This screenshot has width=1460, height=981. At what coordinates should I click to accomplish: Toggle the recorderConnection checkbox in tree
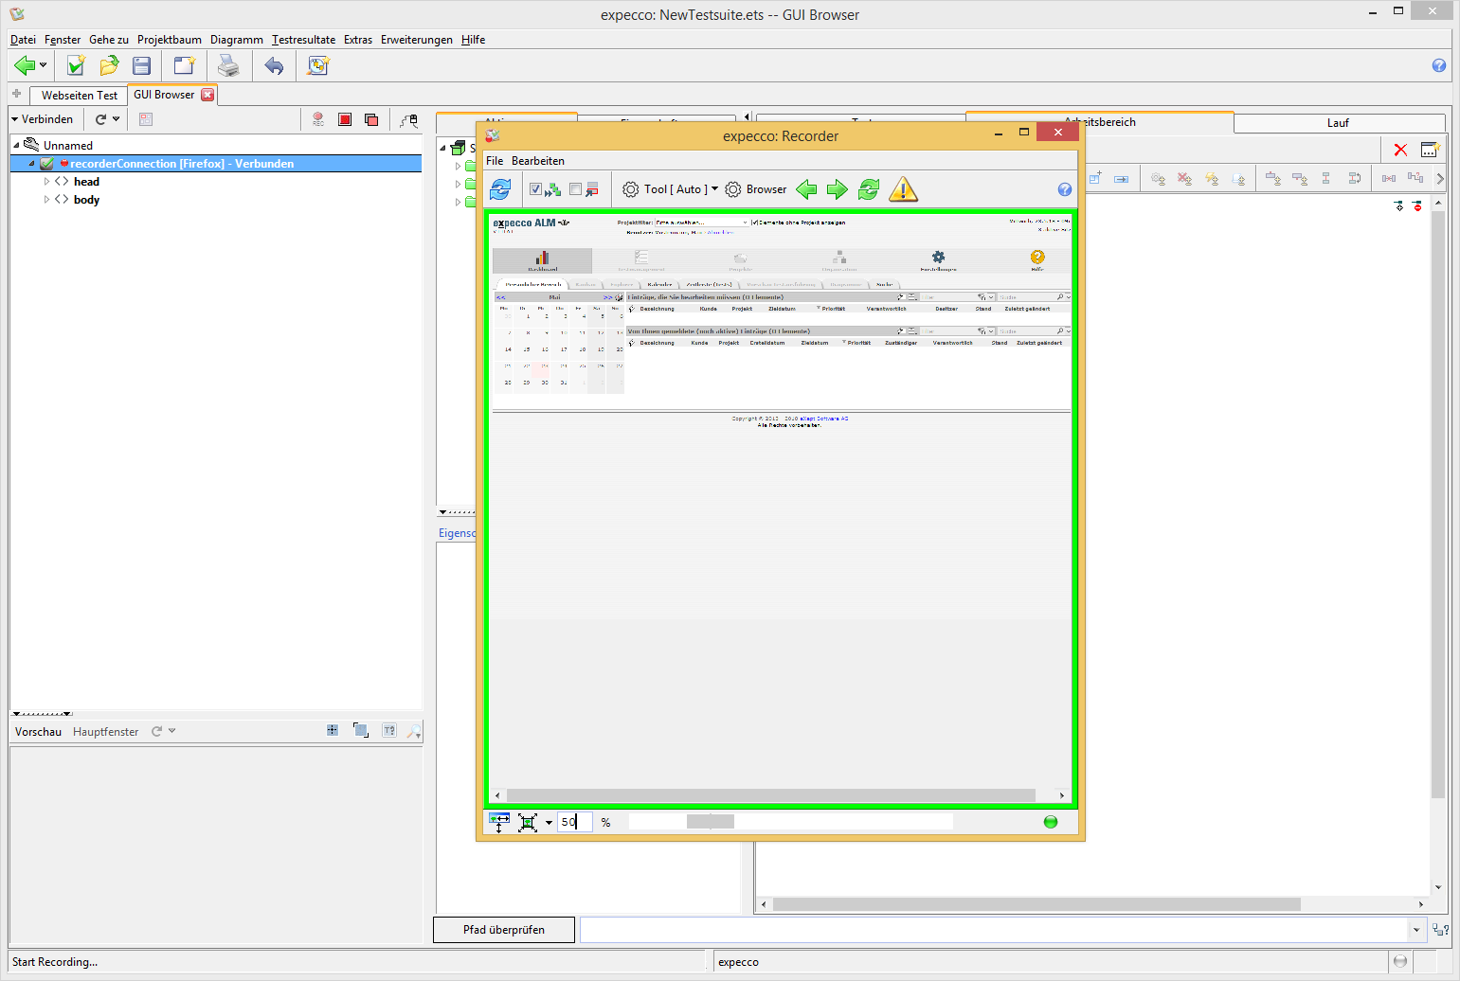click(46, 164)
